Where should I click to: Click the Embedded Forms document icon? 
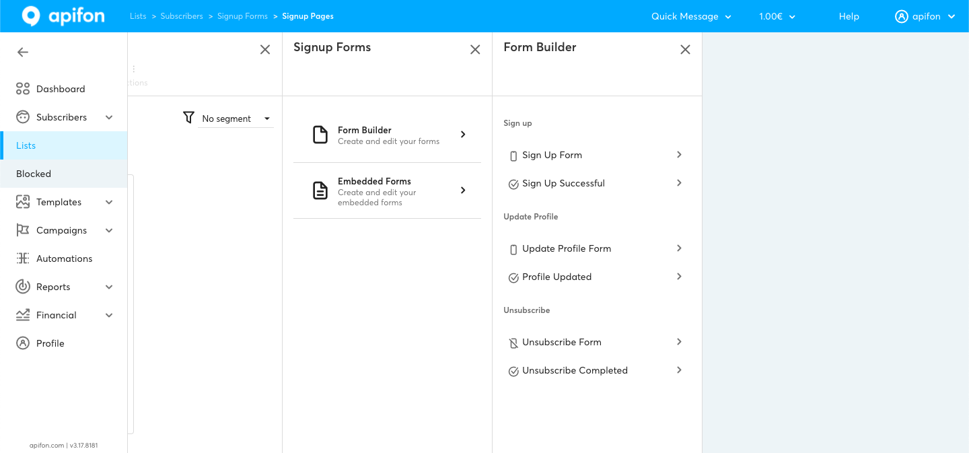point(320,190)
